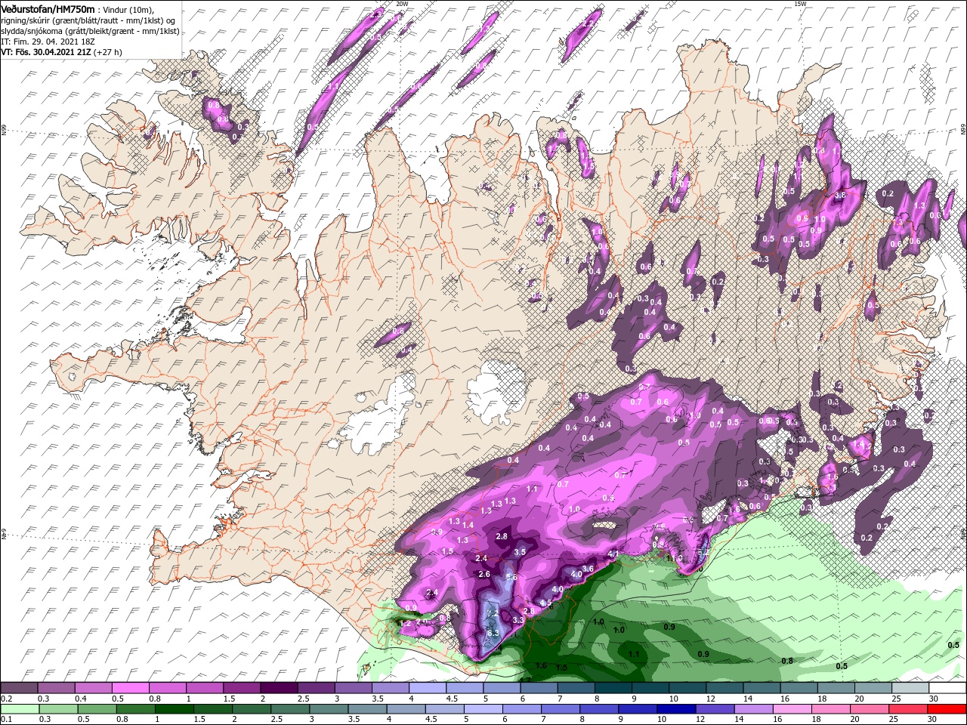Screen dimensions: 967x725
Task: Click the 0.1 label in the rain legend
Action: 6,719
